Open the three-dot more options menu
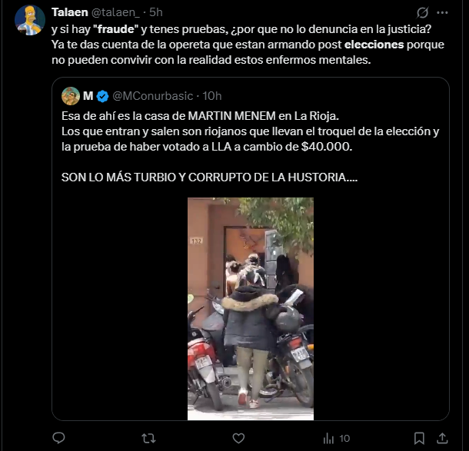 tap(442, 12)
